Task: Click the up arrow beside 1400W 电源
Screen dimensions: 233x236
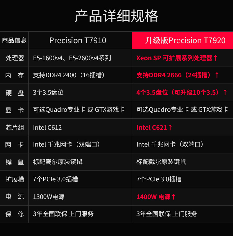Action: 174,197
